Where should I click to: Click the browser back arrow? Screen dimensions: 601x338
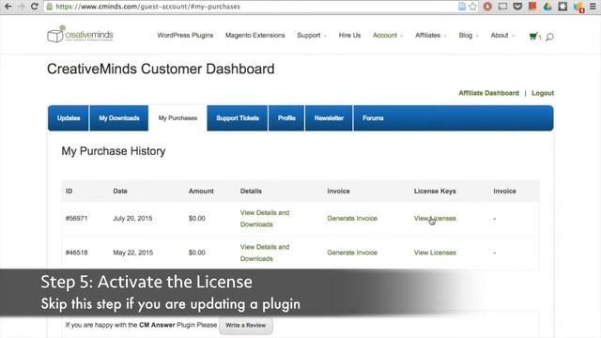(x=8, y=7)
